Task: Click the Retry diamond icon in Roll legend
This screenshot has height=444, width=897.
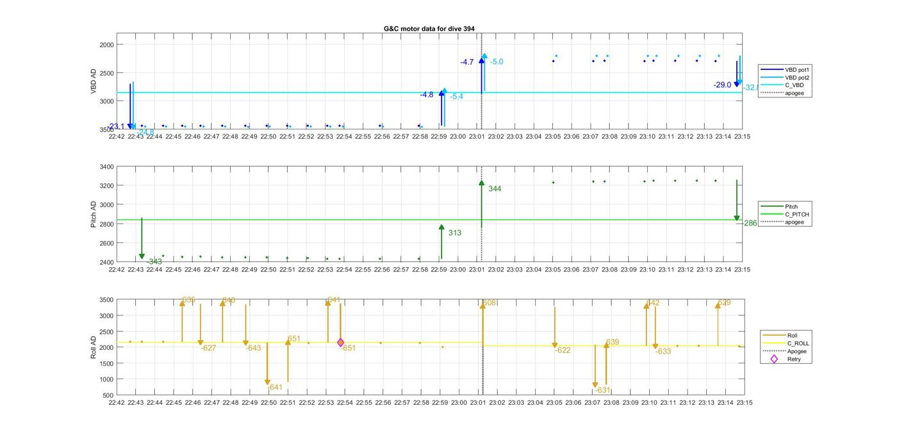Action: coord(774,359)
